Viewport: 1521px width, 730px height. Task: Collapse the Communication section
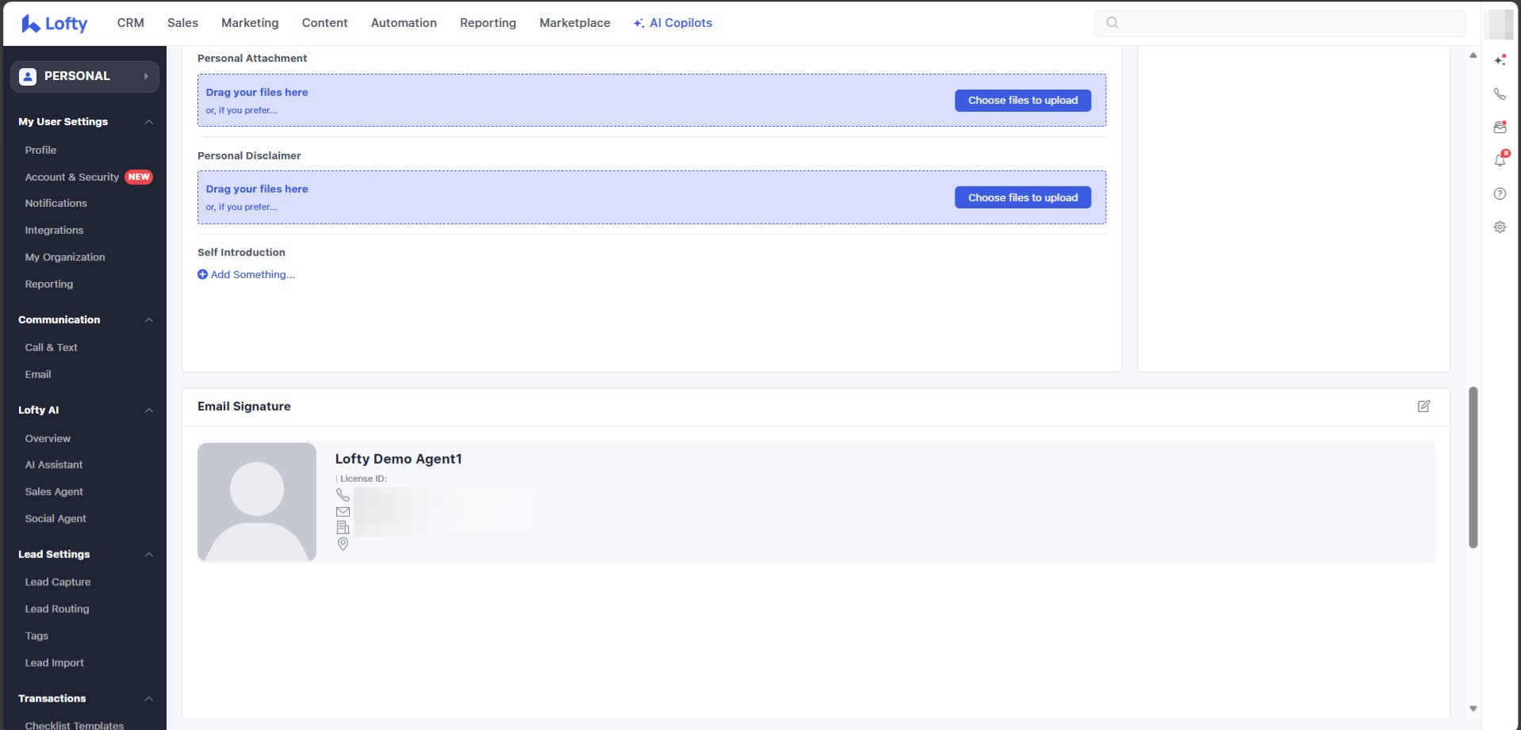click(x=149, y=320)
